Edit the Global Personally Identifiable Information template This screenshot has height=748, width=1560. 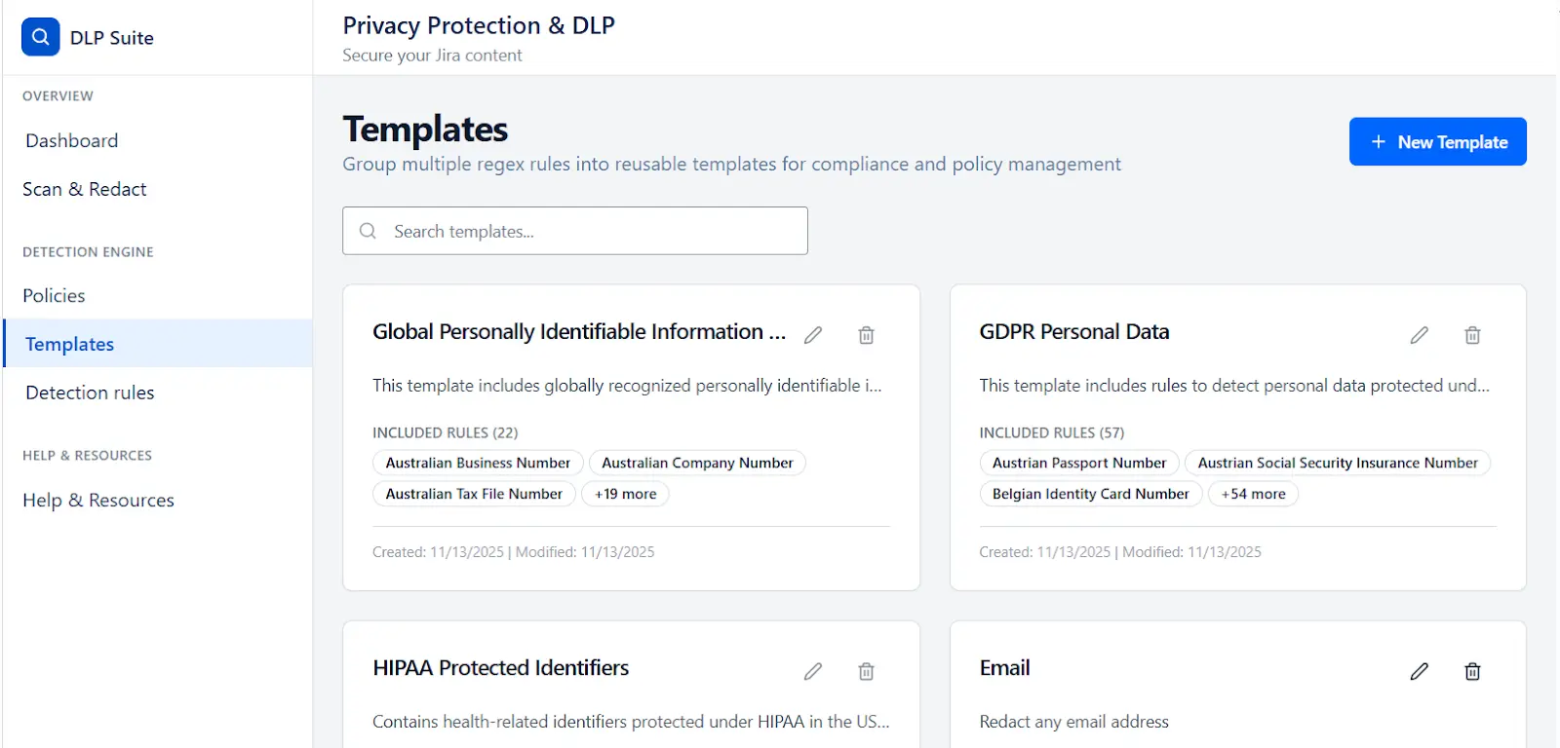point(813,335)
